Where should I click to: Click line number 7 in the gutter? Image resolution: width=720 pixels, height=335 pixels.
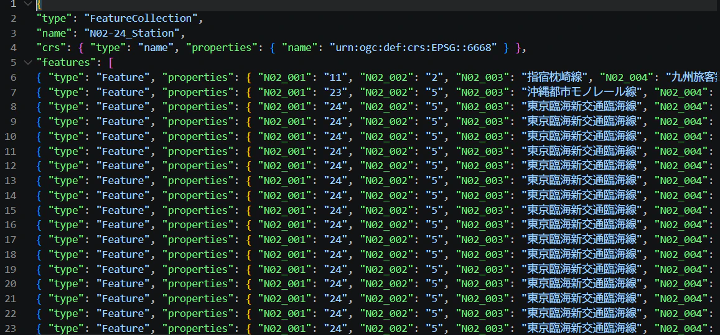pyautogui.click(x=13, y=92)
